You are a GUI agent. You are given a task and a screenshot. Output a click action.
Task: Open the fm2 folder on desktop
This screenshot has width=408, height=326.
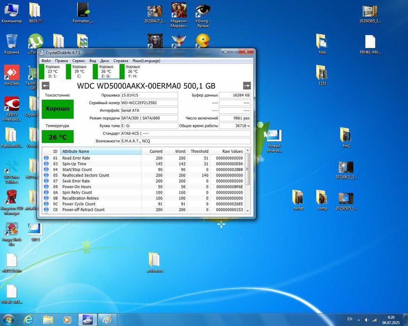pyautogui.click(x=346, y=138)
